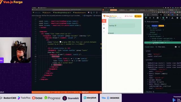Click the Platinum label in status bar
Screen dimensions: 181x102
(85, 92)
